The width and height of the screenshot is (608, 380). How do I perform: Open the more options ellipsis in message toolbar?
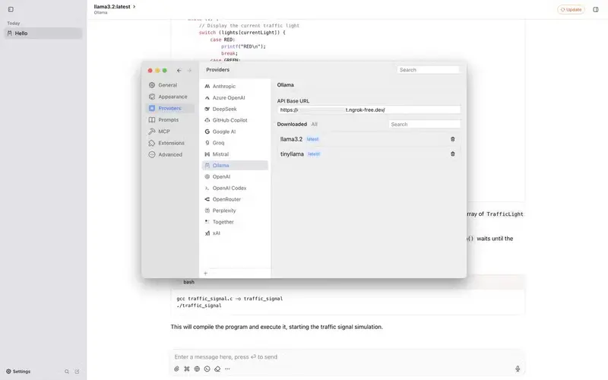(227, 369)
